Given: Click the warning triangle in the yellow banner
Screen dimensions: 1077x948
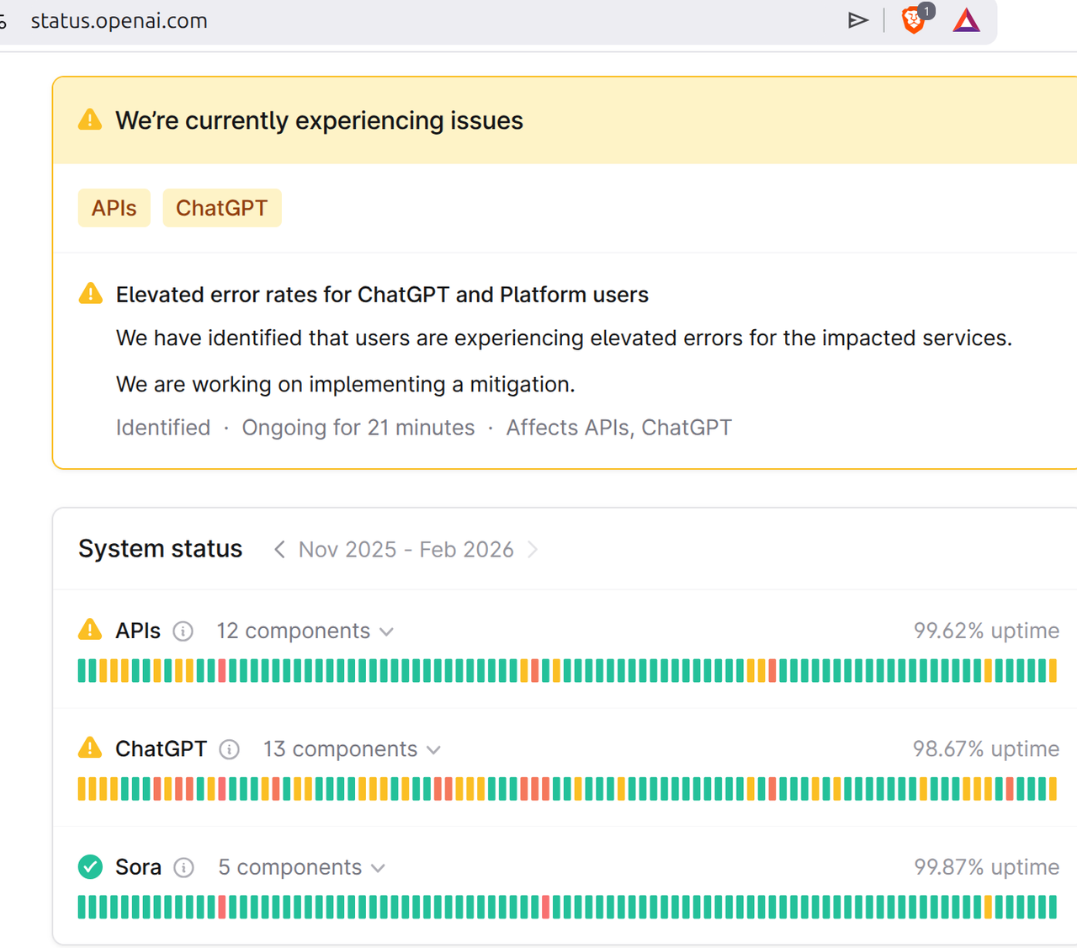Looking at the screenshot, I should coord(90,120).
